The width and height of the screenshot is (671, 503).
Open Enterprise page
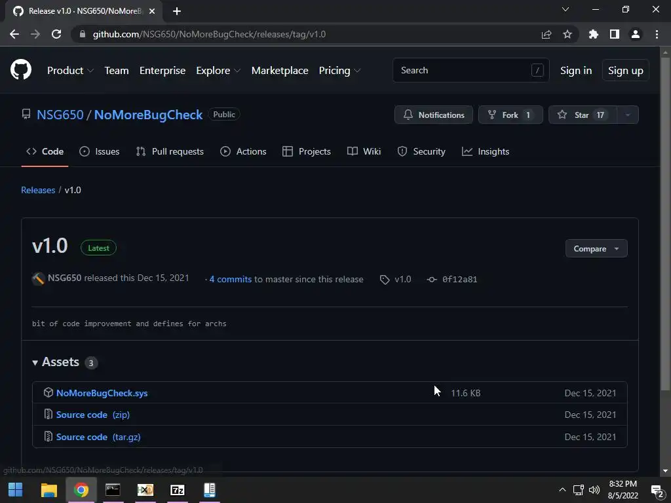[163, 71]
